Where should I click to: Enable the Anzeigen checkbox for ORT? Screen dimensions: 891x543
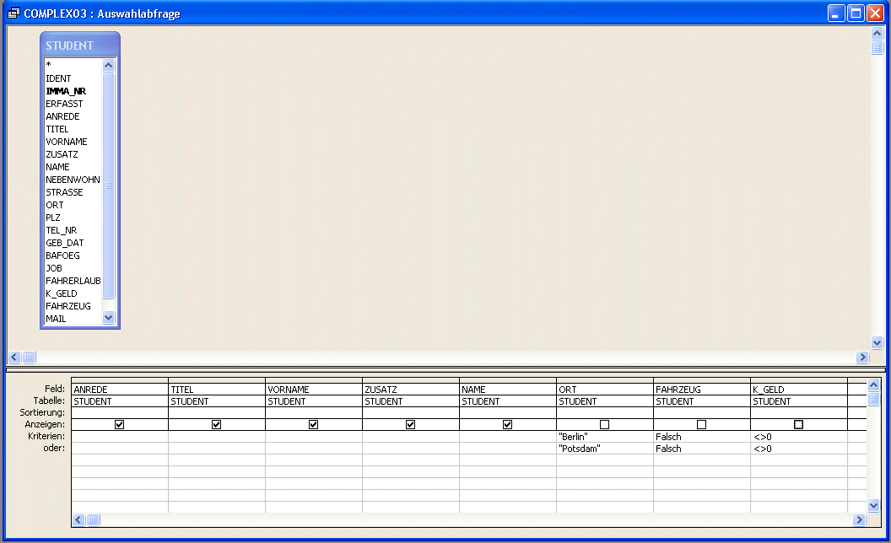(x=605, y=424)
